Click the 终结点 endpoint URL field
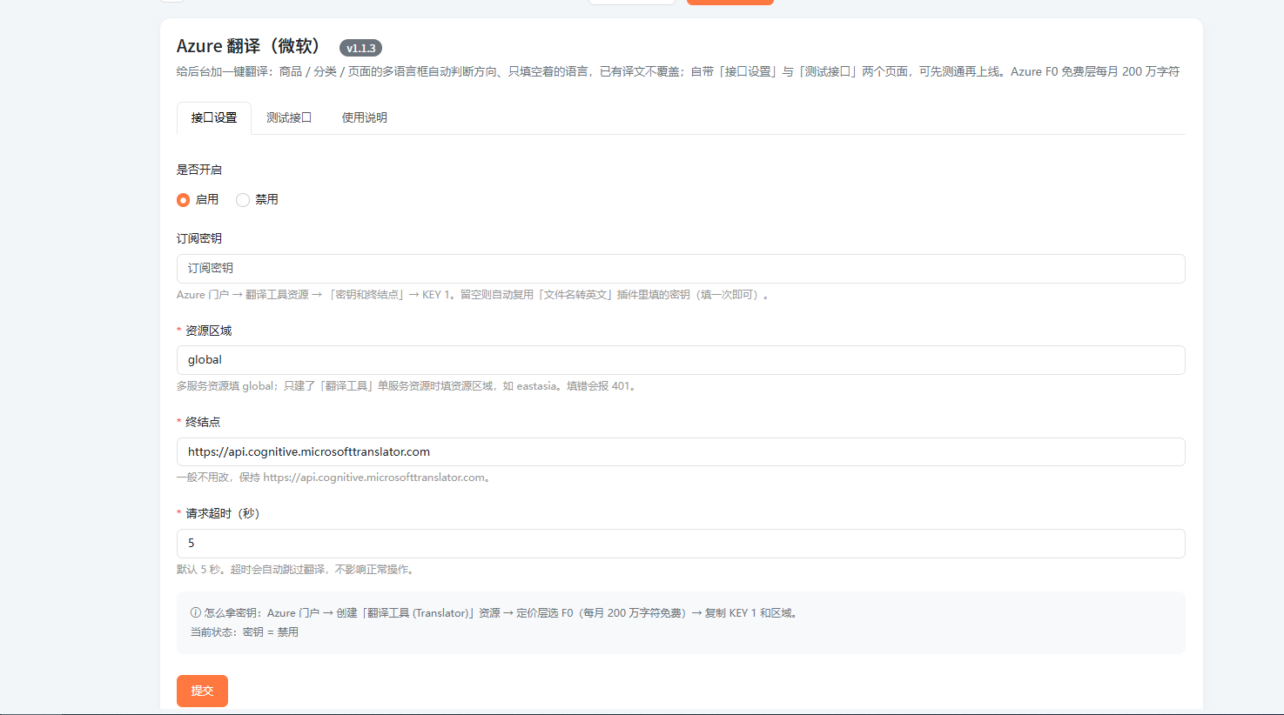Viewport: 1284px width, 715px height. coord(681,452)
